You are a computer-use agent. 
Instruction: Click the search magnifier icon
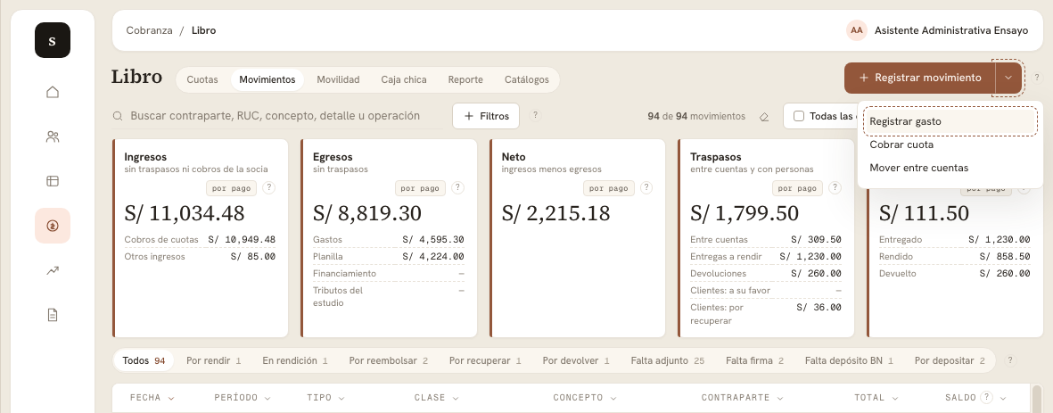click(118, 116)
